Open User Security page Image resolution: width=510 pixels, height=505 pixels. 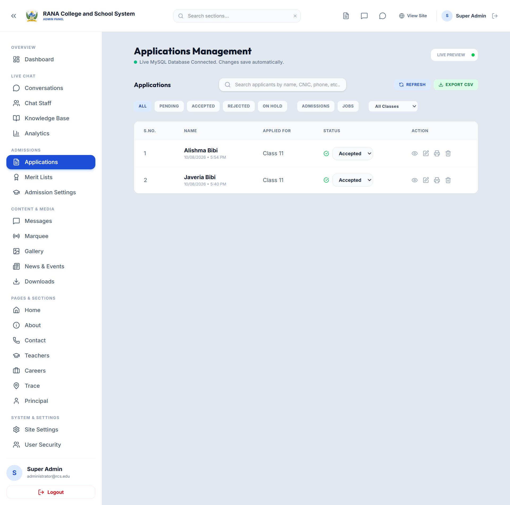coord(51,445)
